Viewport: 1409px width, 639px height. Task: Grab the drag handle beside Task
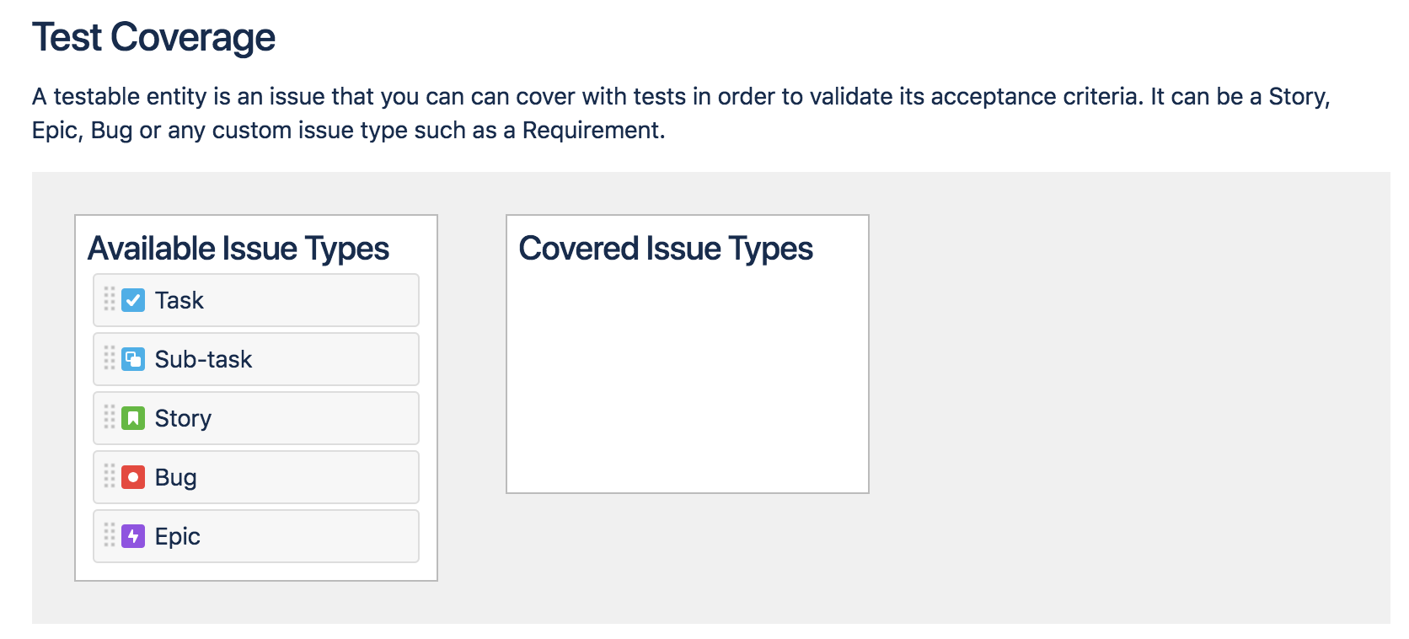click(x=110, y=298)
